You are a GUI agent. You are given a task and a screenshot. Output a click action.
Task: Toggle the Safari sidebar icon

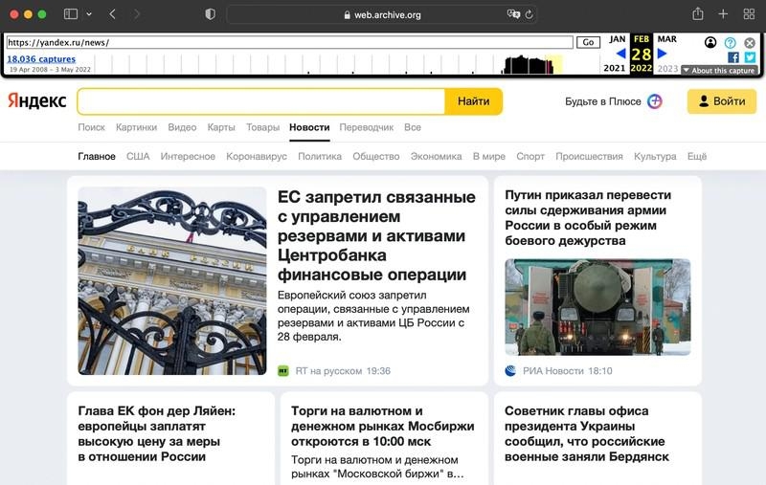pyautogui.click(x=71, y=14)
